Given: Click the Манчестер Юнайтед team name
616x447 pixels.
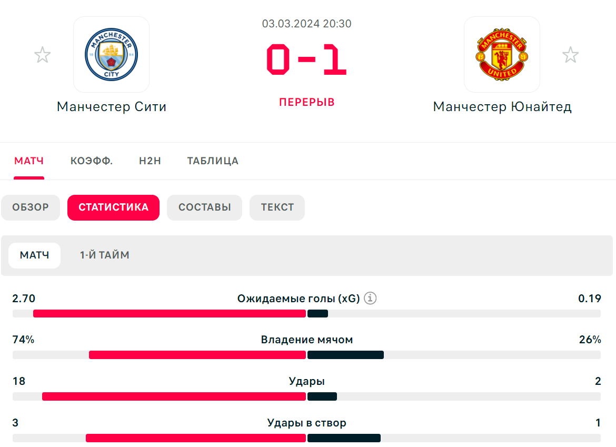Looking at the screenshot, I should click(502, 106).
